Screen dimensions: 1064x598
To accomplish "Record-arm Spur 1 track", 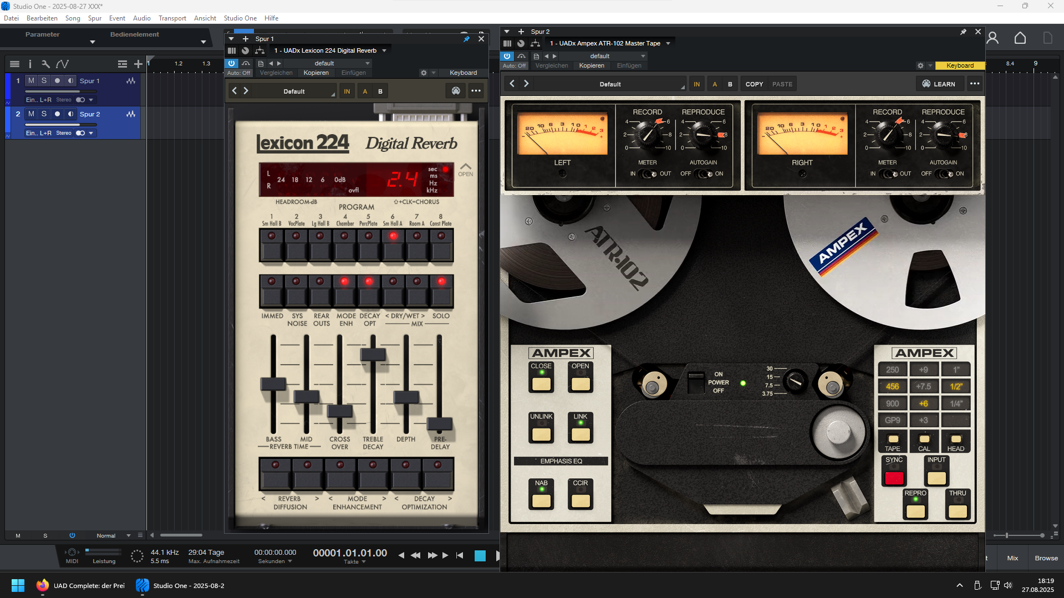I will pos(57,81).
